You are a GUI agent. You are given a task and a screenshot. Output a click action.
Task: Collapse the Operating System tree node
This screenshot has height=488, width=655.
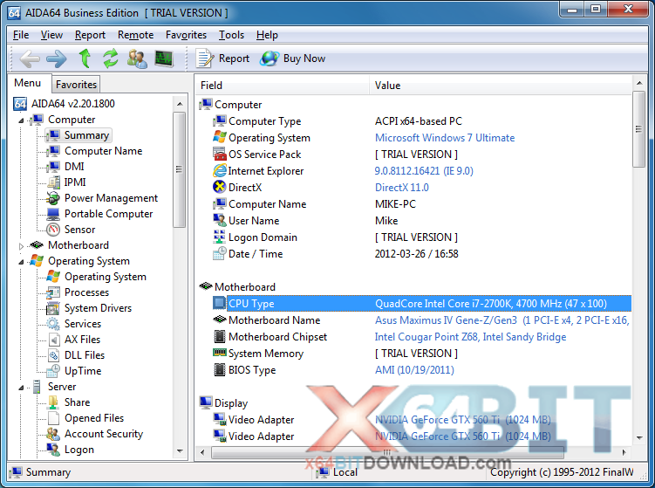click(21, 262)
